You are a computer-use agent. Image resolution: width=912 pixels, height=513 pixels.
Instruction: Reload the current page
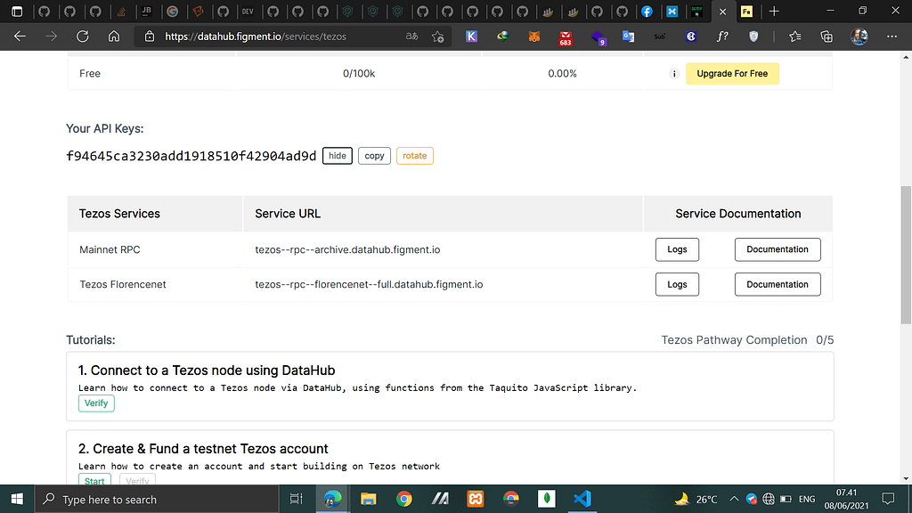[x=83, y=36]
